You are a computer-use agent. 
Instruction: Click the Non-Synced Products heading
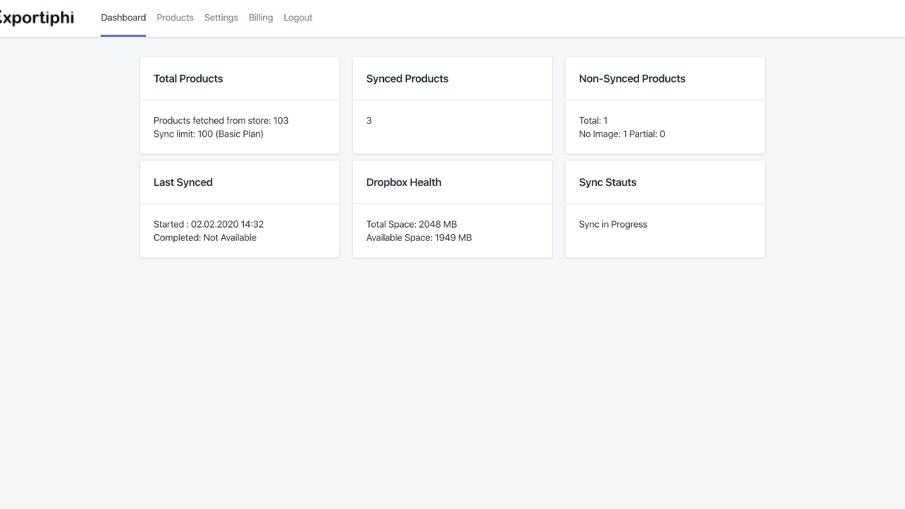pos(632,78)
